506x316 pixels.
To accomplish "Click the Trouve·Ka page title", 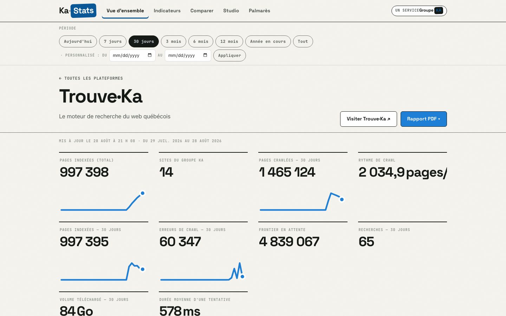I will click(101, 96).
